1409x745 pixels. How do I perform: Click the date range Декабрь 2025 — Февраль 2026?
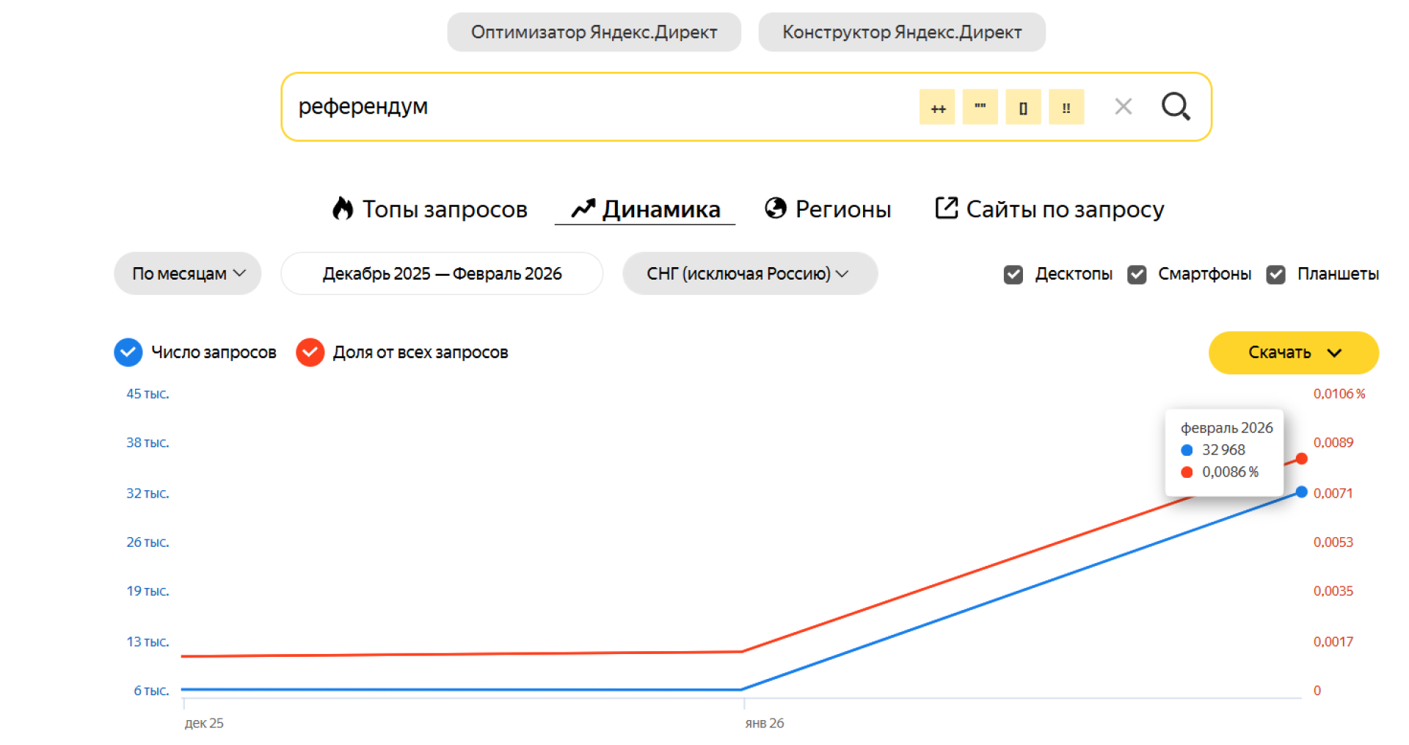(442, 274)
